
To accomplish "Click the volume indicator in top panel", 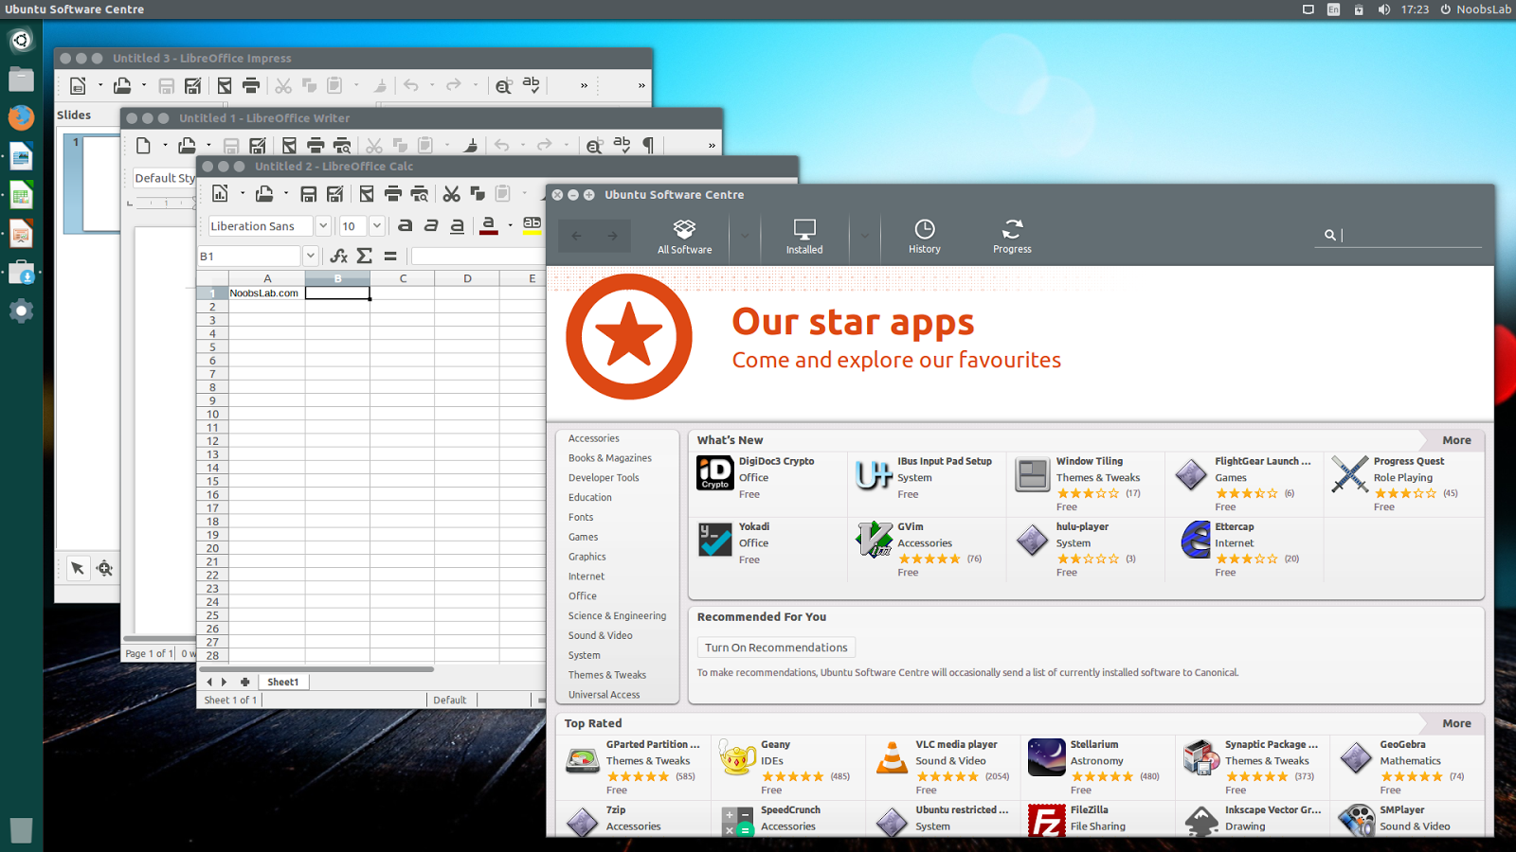I will pyautogui.click(x=1383, y=9).
